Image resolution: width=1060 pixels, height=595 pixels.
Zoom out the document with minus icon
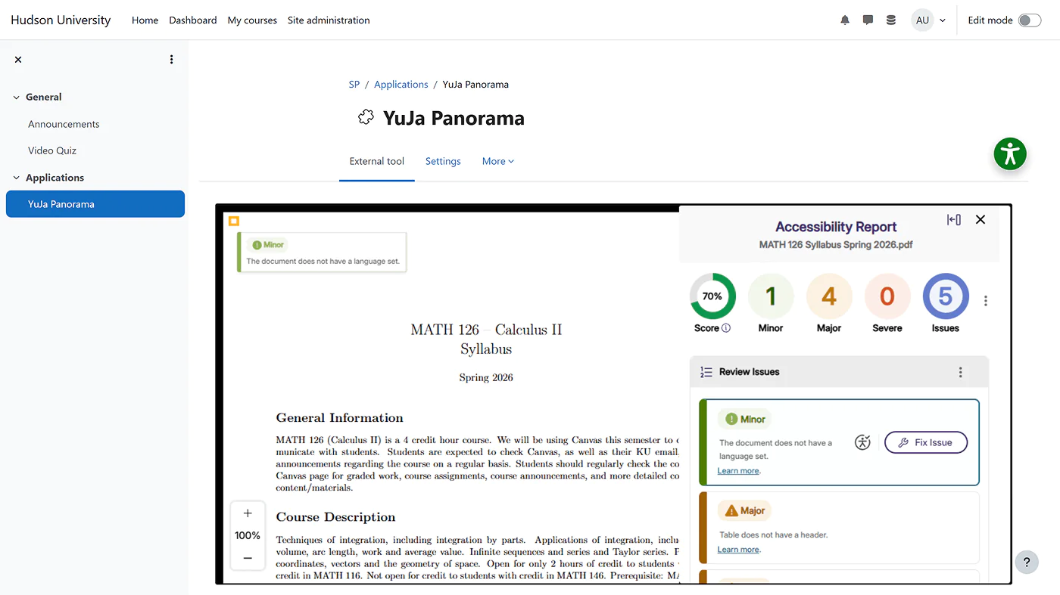click(248, 558)
